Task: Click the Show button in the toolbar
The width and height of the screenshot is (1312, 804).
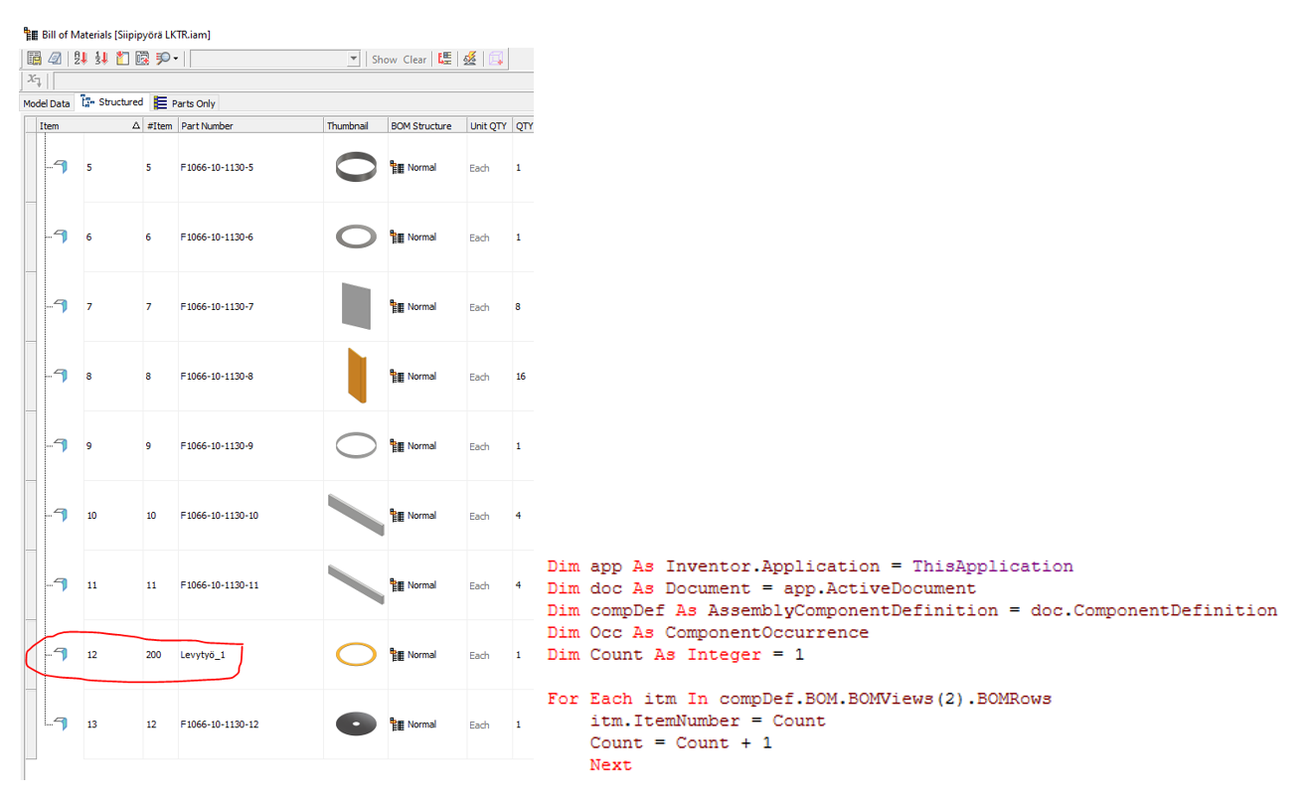Action: (385, 60)
